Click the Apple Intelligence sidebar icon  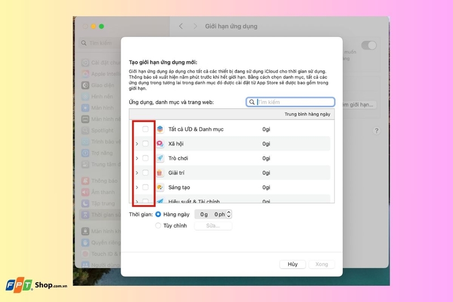86,74
